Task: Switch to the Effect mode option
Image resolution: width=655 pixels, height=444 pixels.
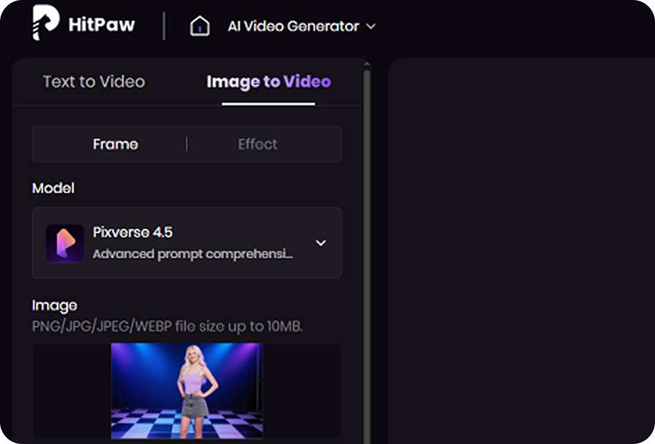Action: pos(257,144)
